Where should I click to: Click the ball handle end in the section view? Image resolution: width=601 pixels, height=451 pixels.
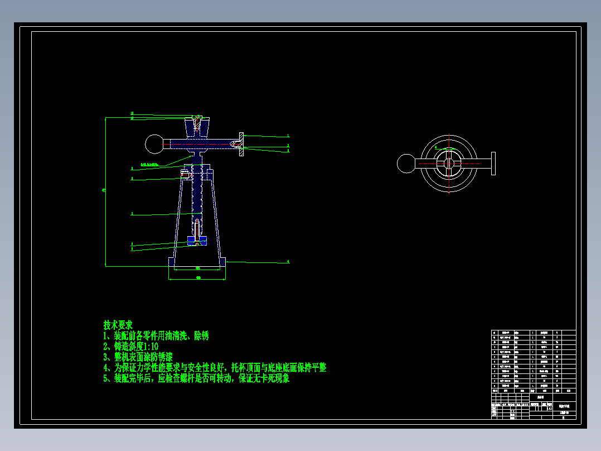[154, 144]
